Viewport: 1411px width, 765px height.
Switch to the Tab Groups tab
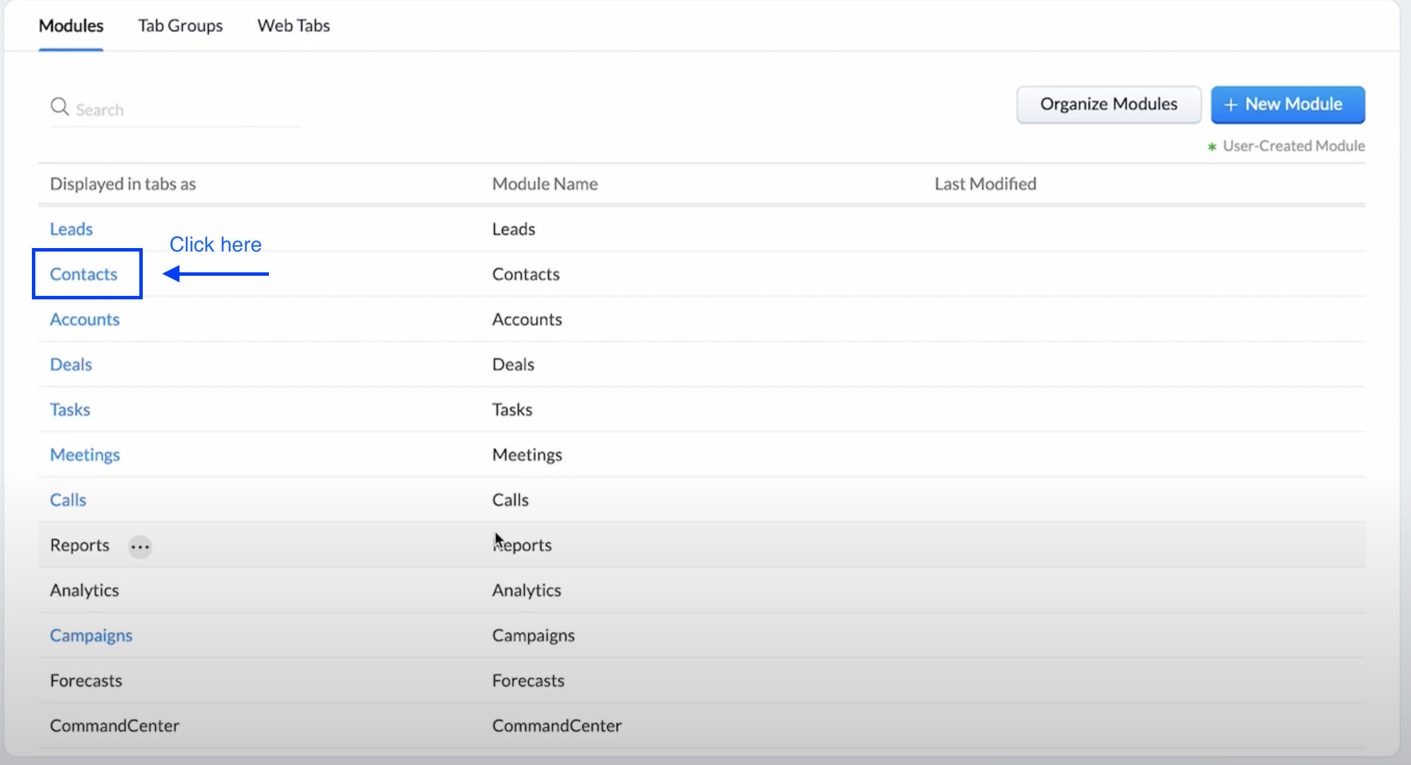180,26
